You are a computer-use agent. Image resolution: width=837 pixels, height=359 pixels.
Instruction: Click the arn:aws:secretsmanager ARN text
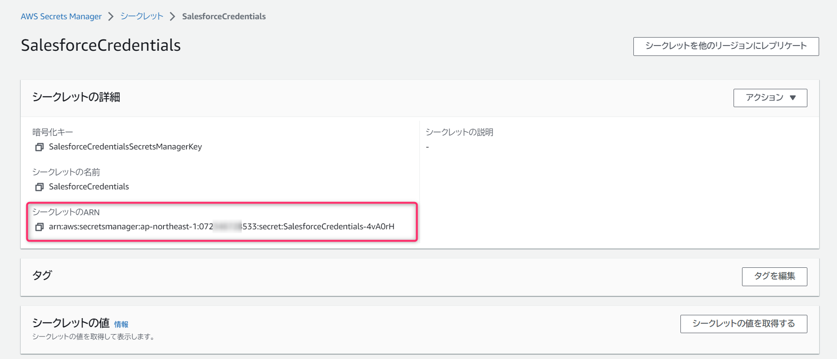pos(221,226)
